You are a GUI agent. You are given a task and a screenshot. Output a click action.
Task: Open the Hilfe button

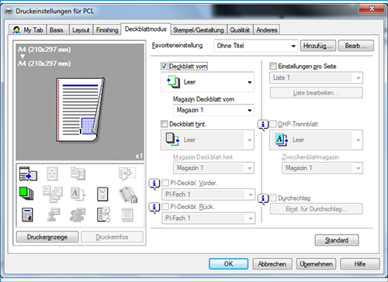(x=360, y=264)
